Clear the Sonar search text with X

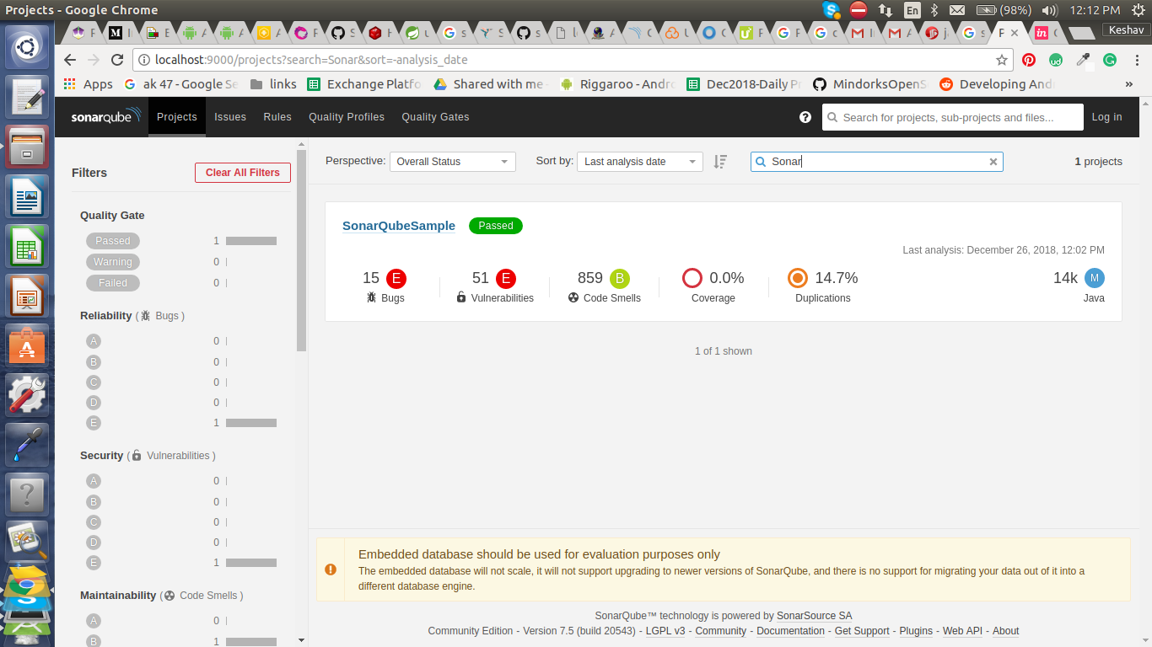coord(993,162)
